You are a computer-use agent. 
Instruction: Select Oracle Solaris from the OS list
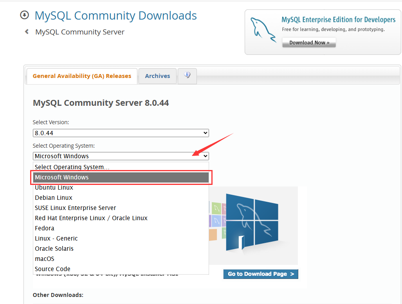coord(121,249)
